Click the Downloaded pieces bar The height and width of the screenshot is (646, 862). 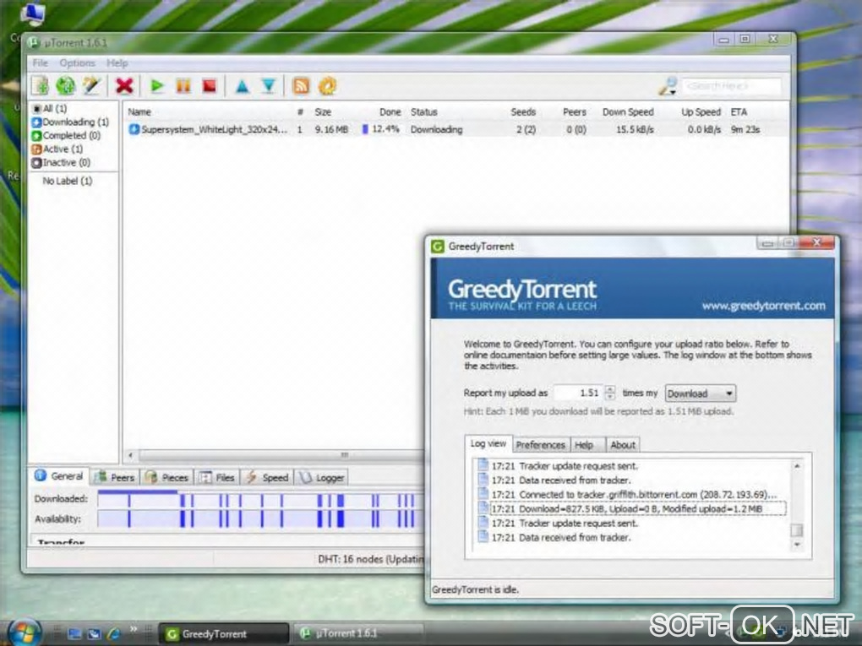261,499
